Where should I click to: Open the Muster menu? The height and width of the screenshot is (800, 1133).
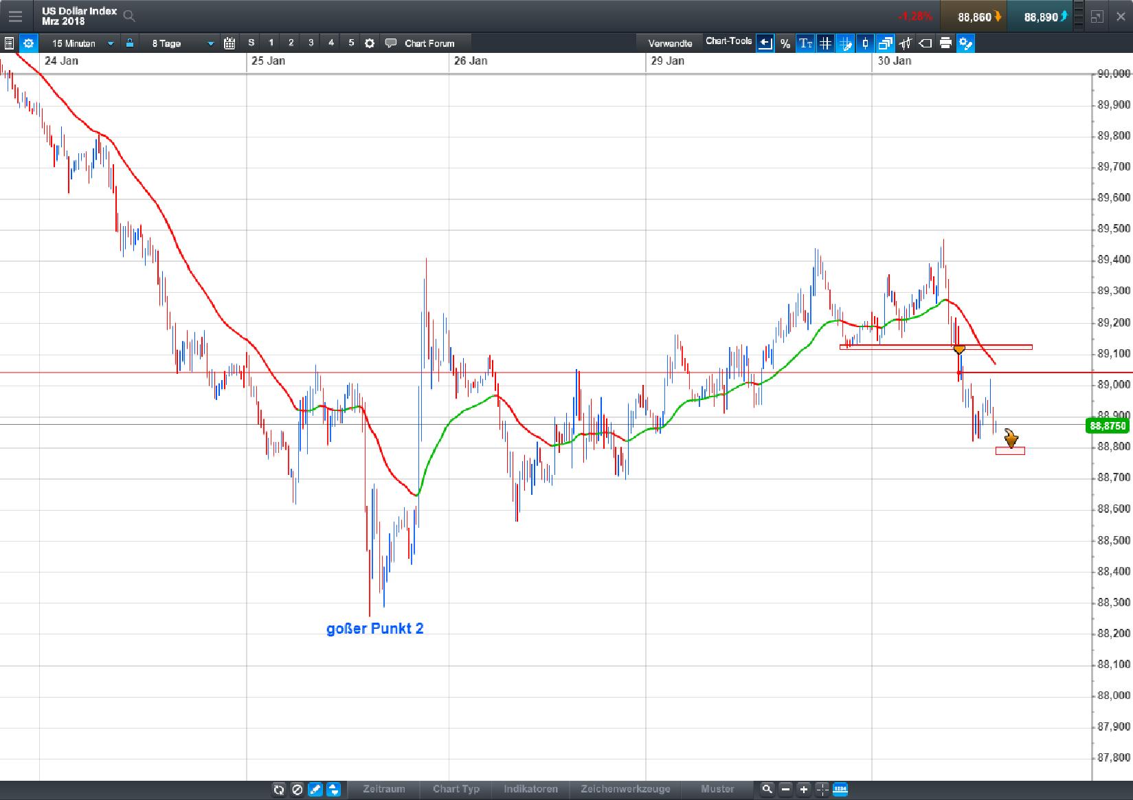coord(717,789)
